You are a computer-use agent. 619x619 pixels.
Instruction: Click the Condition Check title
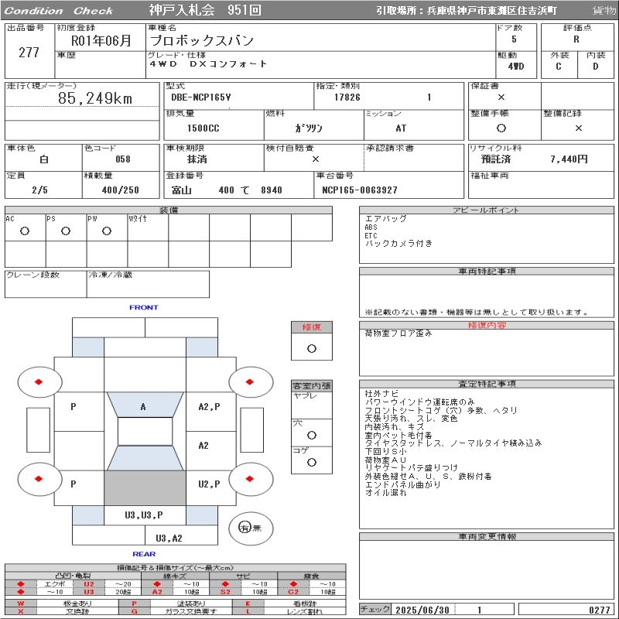pos(59,11)
